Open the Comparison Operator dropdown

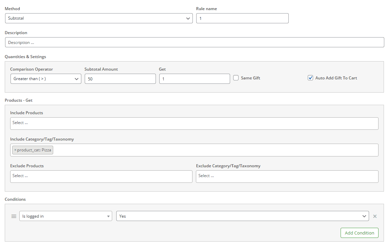46,79
